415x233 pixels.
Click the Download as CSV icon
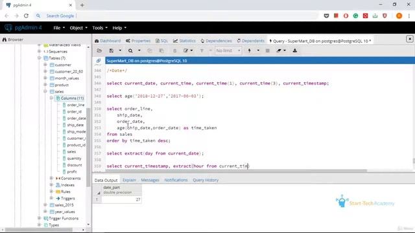click(x=294, y=50)
